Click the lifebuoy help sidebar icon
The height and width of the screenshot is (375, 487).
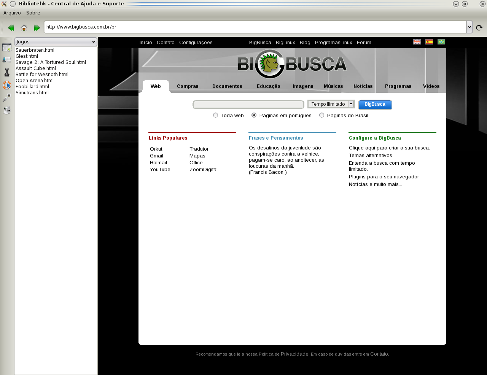7,85
